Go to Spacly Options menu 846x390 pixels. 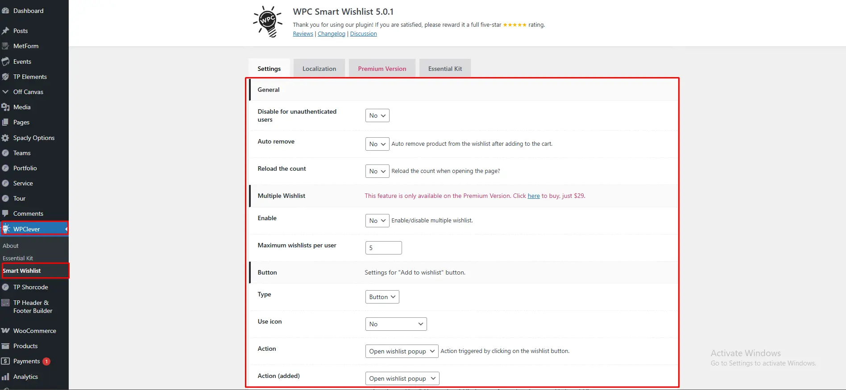pyautogui.click(x=34, y=138)
